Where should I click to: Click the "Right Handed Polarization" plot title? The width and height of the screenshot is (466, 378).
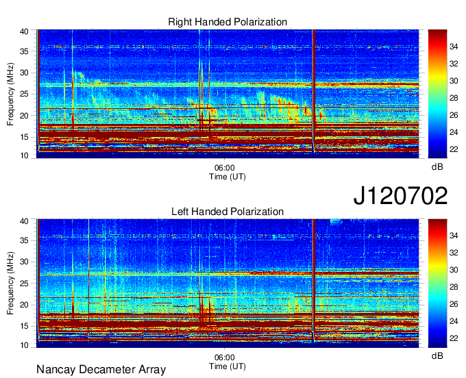pos(228,22)
